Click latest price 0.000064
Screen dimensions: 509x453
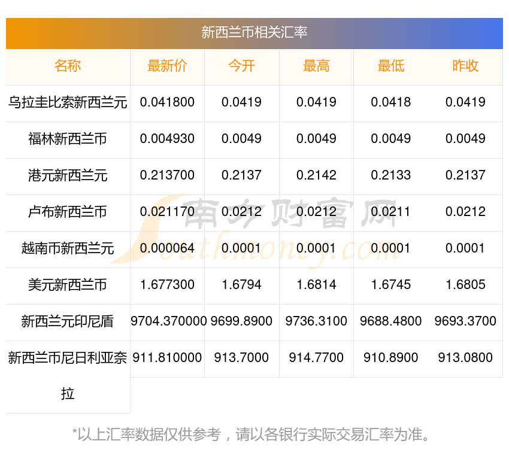[167, 248]
